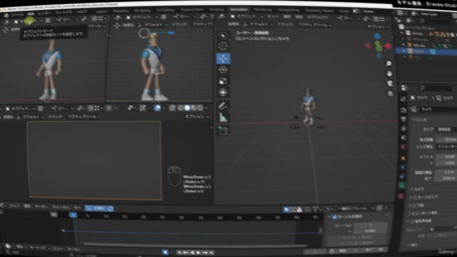Open the Render properties tab icon

(x=403, y=110)
